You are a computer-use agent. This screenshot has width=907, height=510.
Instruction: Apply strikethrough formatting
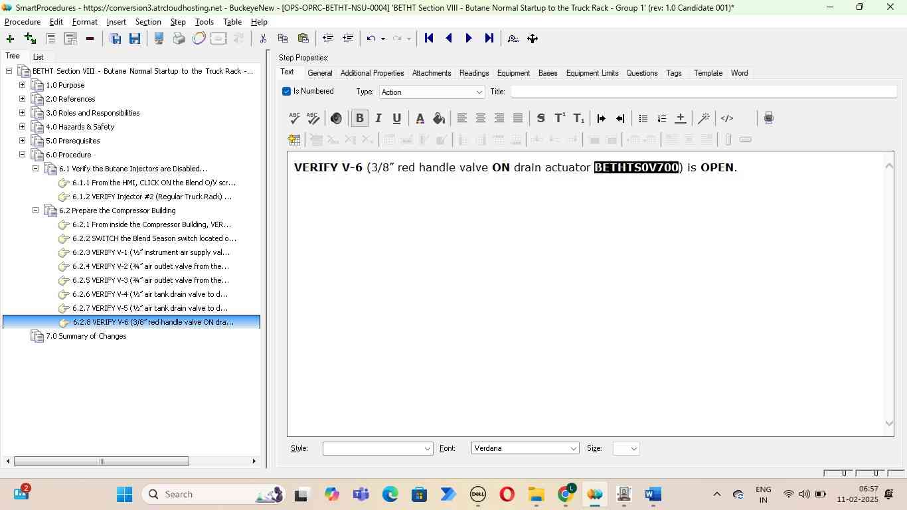pyautogui.click(x=540, y=118)
